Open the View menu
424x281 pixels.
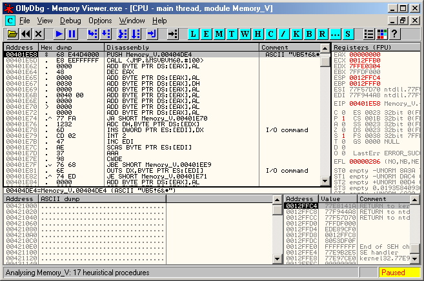45,21
